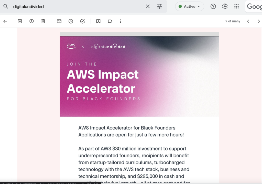Move email to another folder
This screenshot has width=262, height=184.
coord(98,21)
